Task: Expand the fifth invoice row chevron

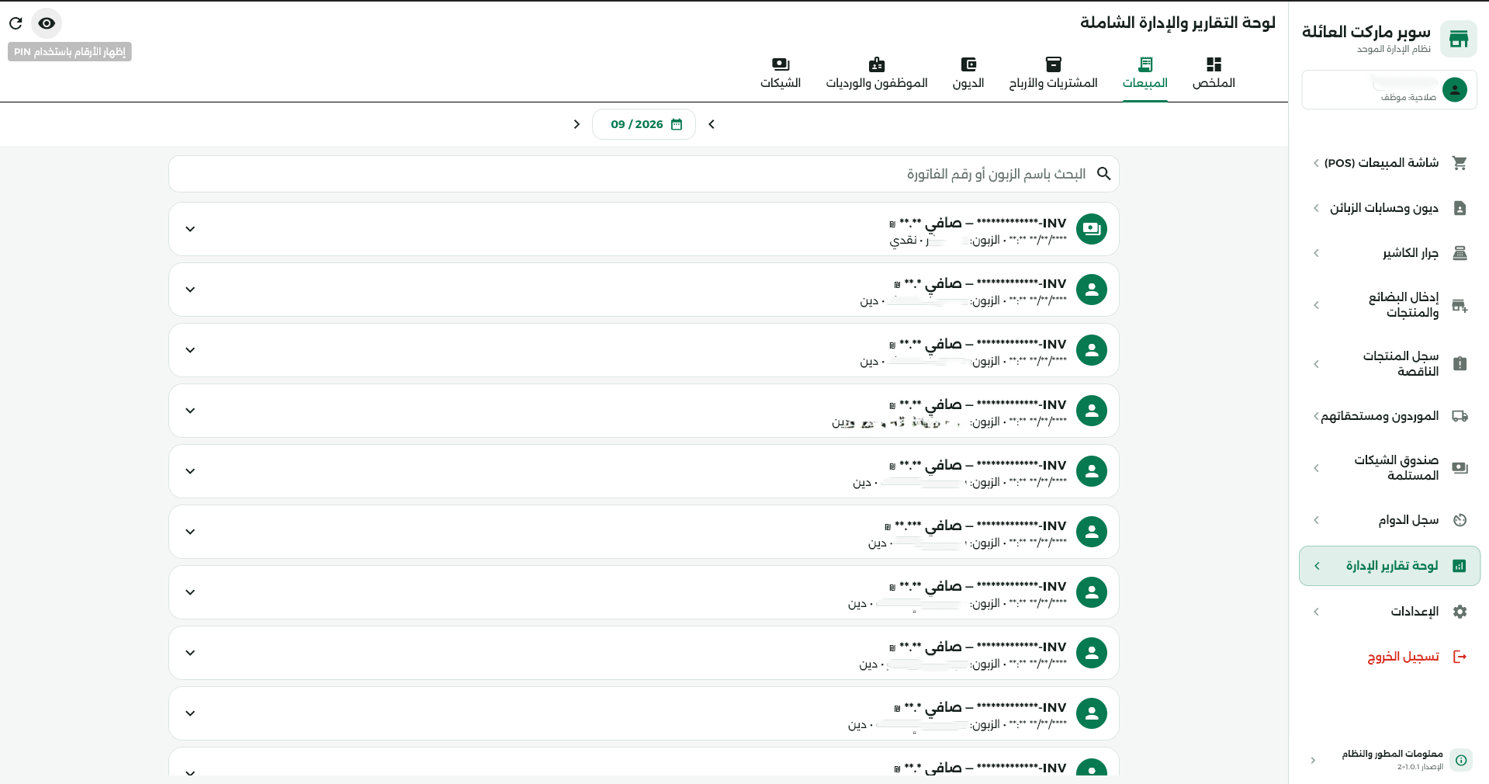Action: [190, 471]
